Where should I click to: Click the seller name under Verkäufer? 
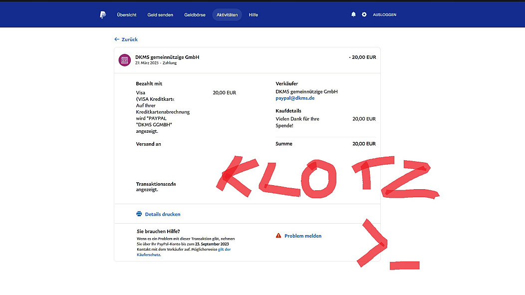pyautogui.click(x=306, y=92)
